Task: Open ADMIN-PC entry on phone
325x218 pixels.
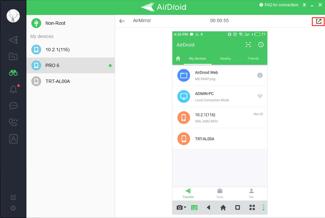Action: [x=220, y=96]
